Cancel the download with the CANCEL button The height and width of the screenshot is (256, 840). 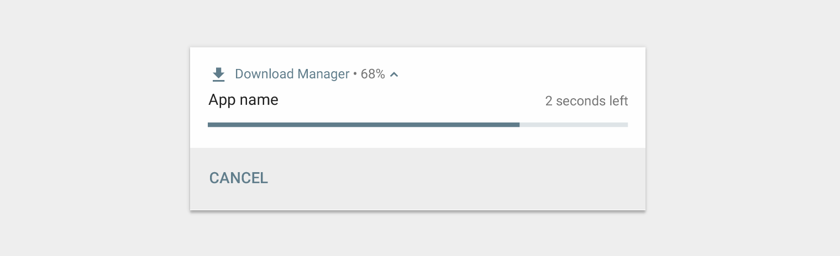238,178
